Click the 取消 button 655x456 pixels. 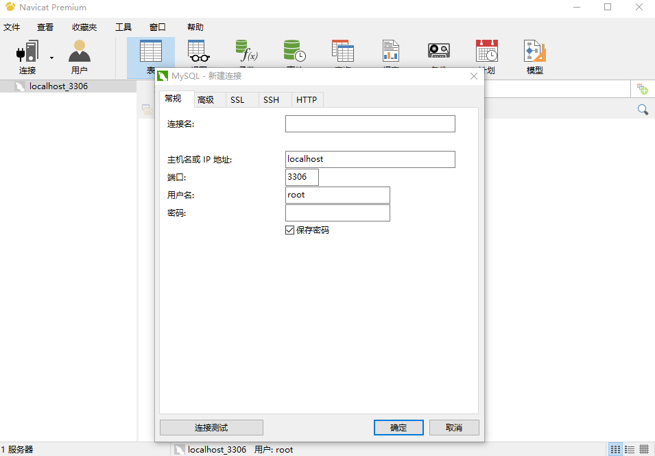tap(454, 428)
